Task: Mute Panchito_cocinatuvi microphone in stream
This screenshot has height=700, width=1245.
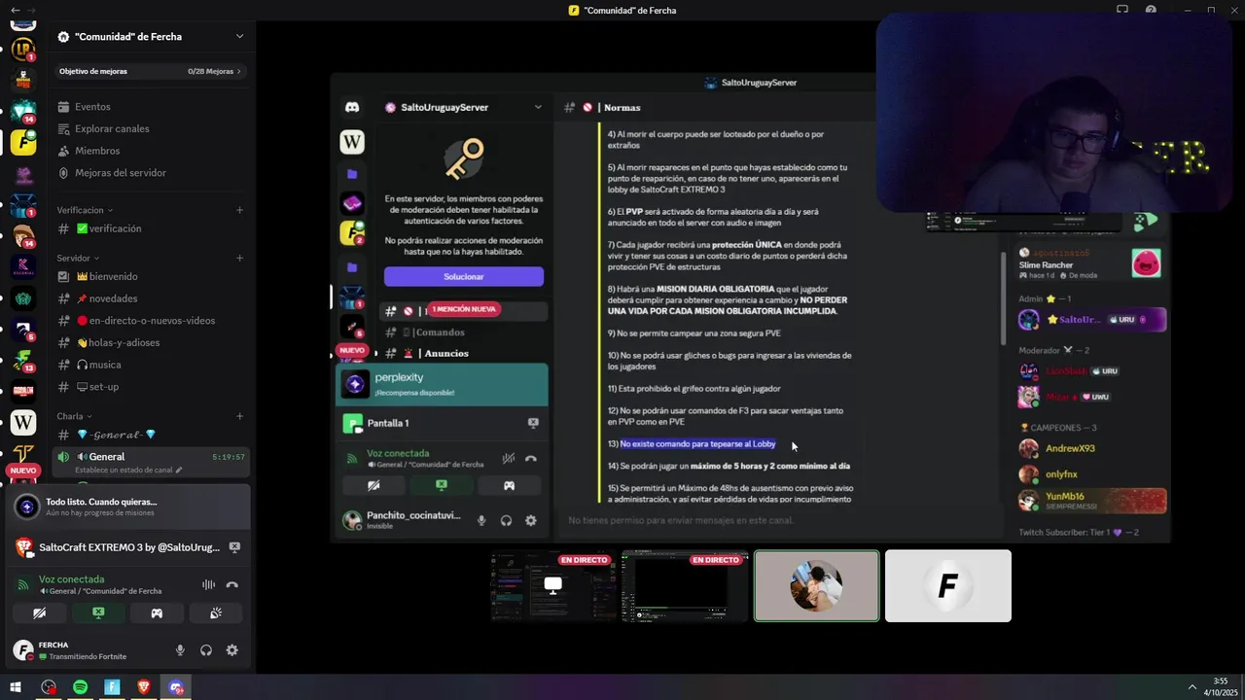Action: tap(480, 520)
